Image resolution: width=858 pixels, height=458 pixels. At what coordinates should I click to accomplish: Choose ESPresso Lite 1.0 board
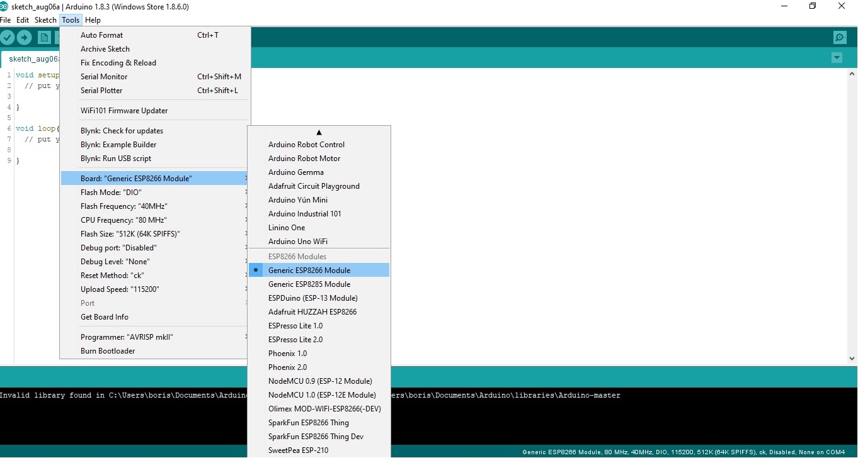click(x=319, y=326)
